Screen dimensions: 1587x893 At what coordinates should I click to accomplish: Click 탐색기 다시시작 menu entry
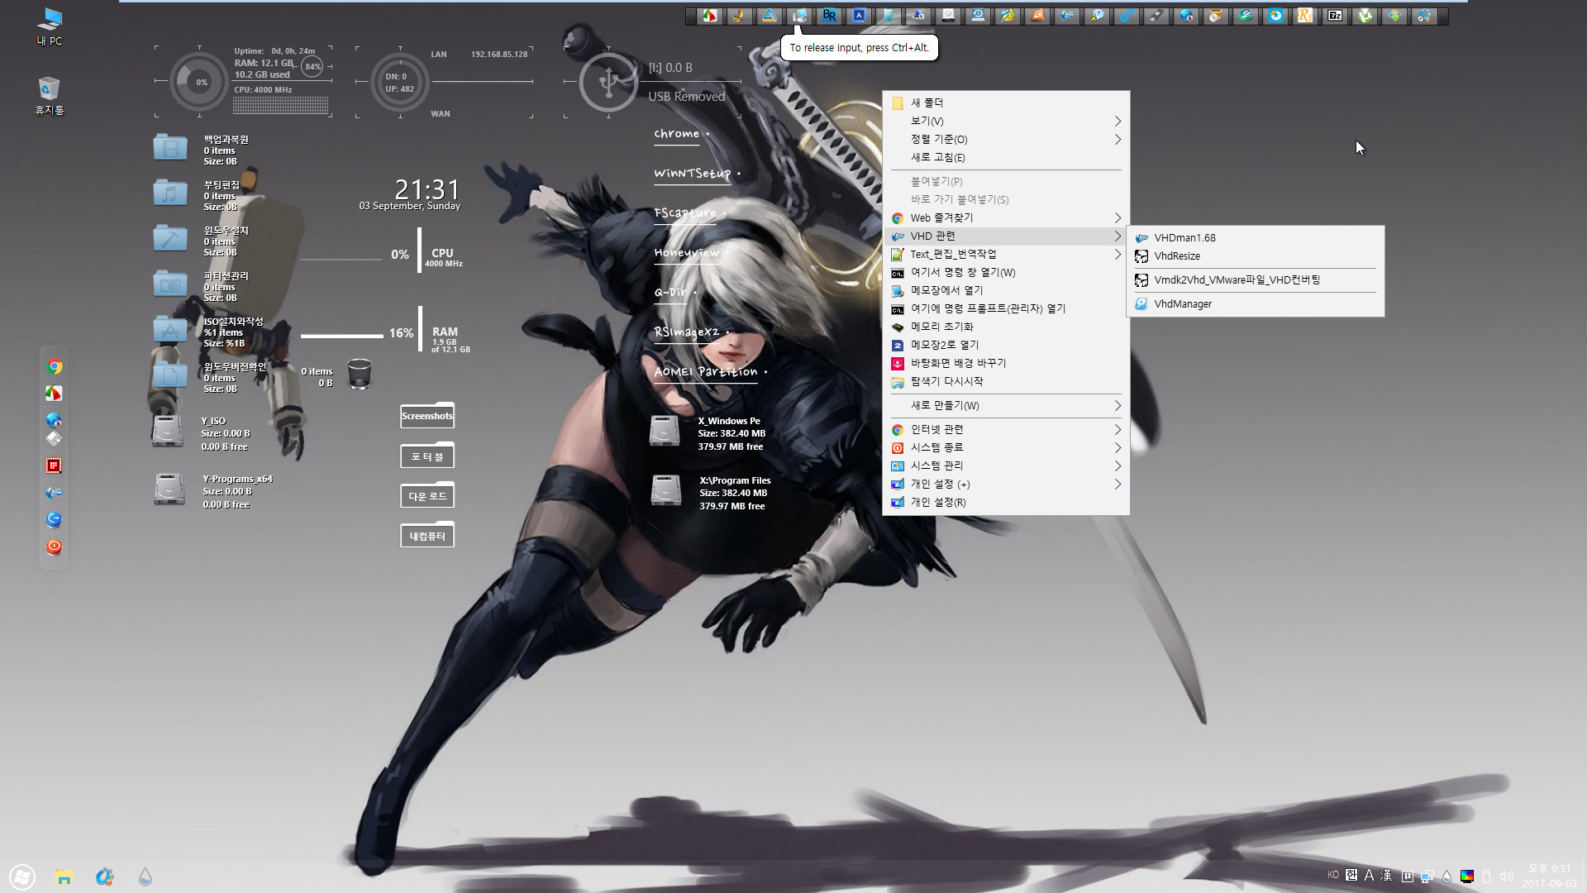tap(1006, 382)
